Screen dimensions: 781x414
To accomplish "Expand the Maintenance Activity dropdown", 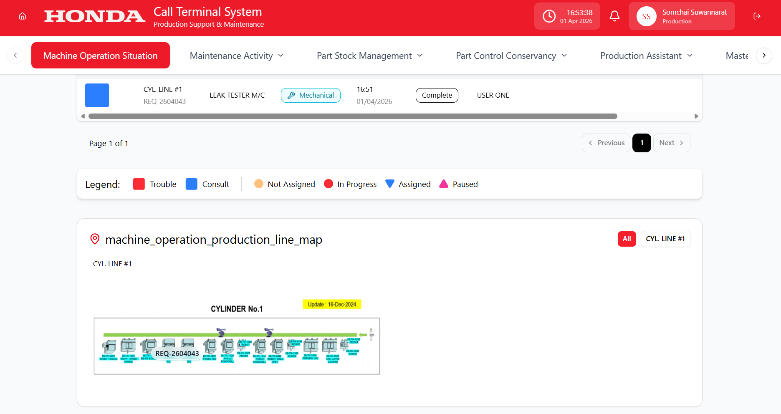I will (x=237, y=56).
